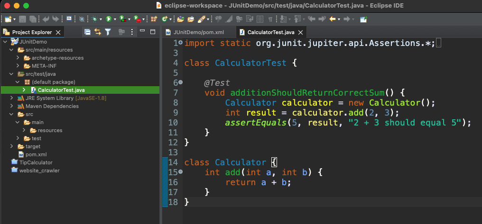Image resolution: width=482 pixels, height=224 pixels.
Task: Click the assertEquals call in editor
Action: point(255,123)
